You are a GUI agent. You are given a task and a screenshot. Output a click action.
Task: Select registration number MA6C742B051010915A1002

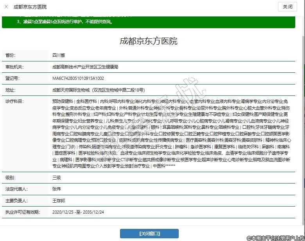pos(78,78)
